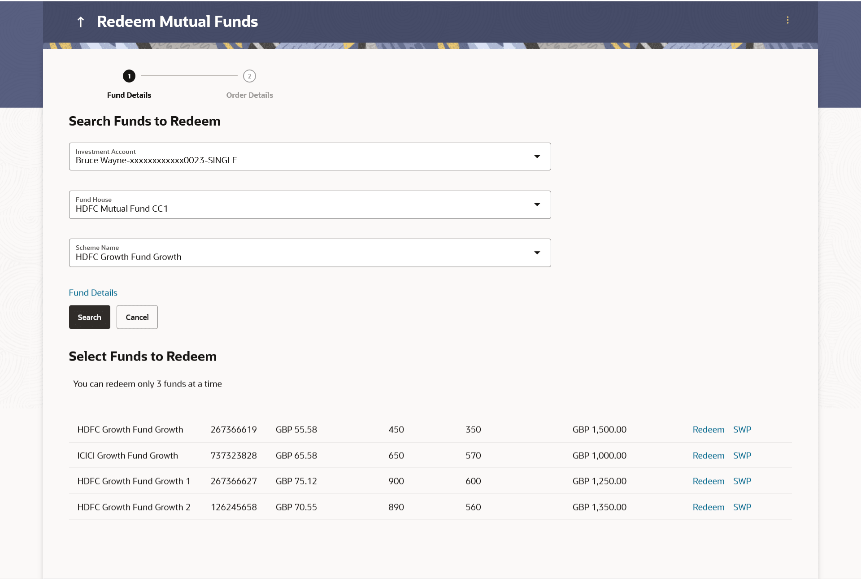Click SWP for HDFC Growth Fund Growth 1
The image size is (861, 579).
tap(742, 481)
